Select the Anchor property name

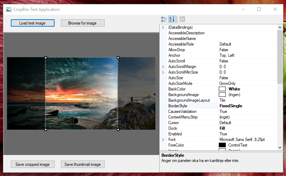click(174, 55)
